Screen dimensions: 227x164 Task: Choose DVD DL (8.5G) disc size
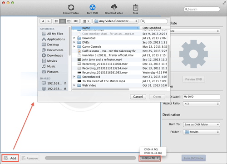(x=153, y=153)
